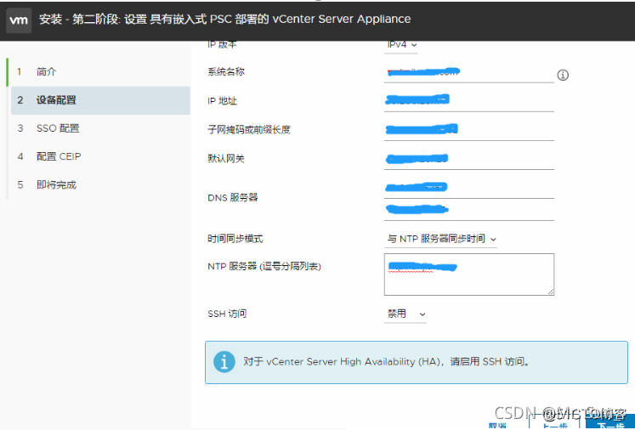The width and height of the screenshot is (635, 430).
Task: Click the DNS 服务器 label
Action: pyautogui.click(x=233, y=198)
